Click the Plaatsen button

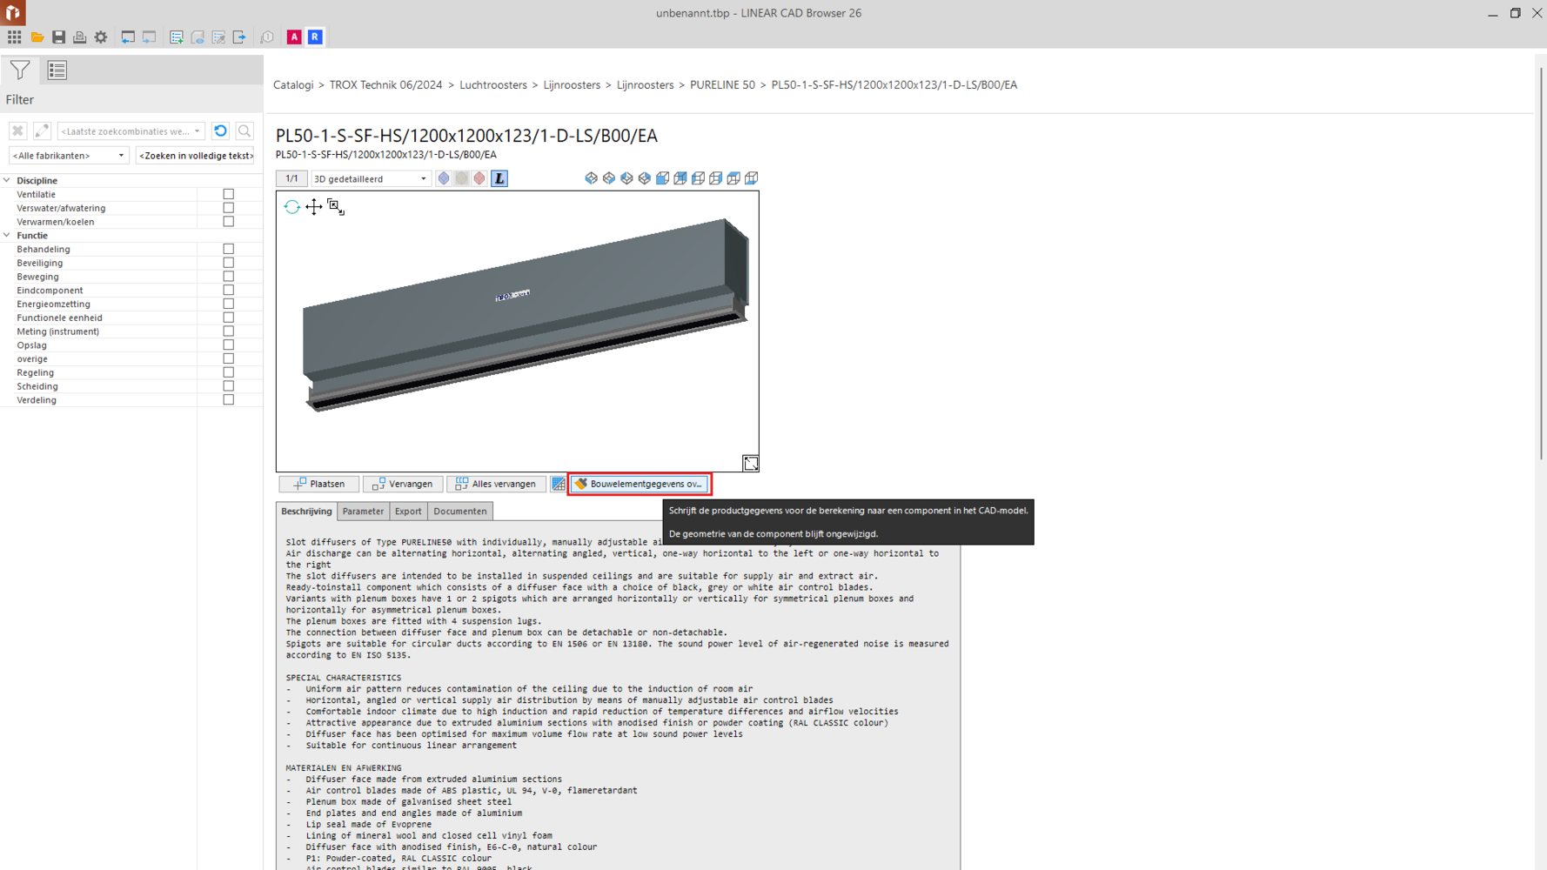[x=318, y=484]
